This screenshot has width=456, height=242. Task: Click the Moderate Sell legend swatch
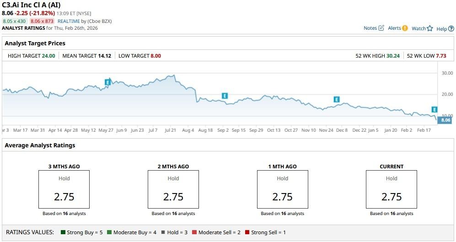194,232
